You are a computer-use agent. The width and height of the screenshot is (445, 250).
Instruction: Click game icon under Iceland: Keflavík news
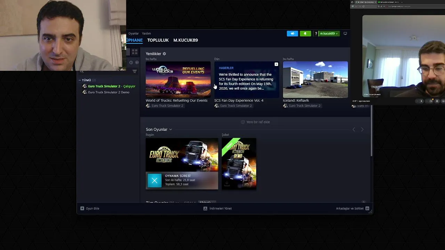(x=285, y=106)
